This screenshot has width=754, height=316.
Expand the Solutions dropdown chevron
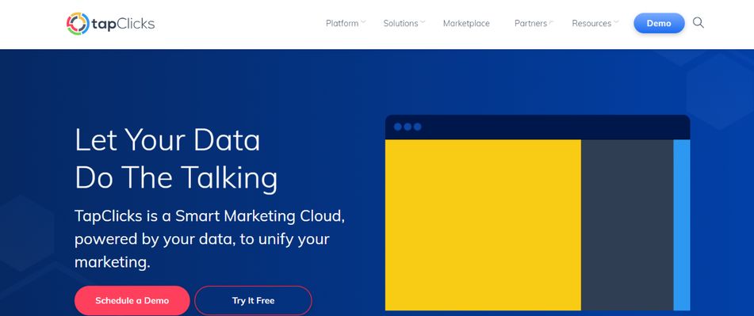click(x=423, y=21)
